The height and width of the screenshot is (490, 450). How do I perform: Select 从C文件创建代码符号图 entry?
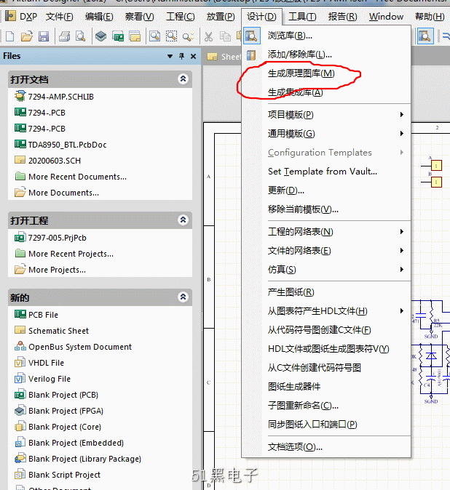326,368
